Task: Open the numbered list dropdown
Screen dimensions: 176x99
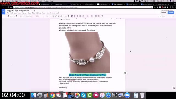Action: coord(88,16)
